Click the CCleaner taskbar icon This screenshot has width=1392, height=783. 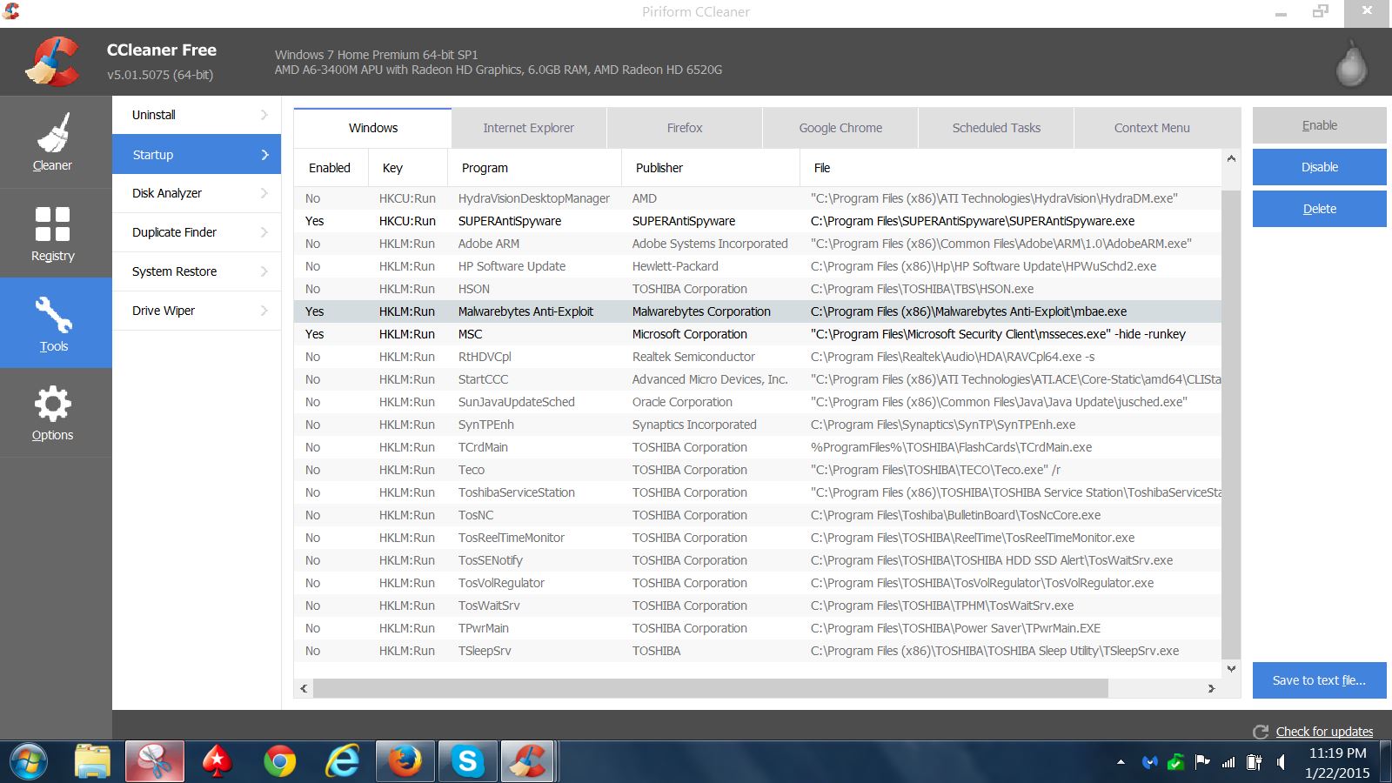[528, 762]
